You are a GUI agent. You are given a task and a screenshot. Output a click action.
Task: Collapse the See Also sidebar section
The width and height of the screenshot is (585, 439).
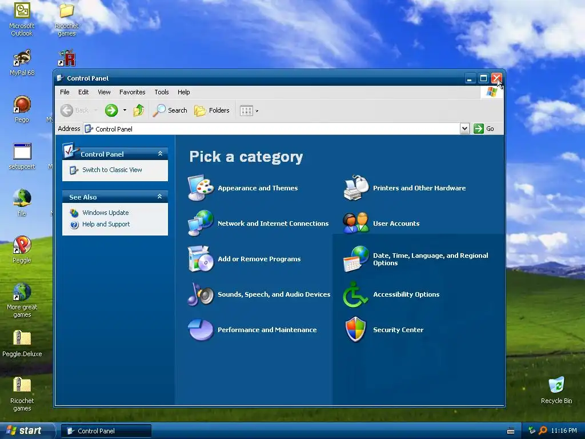[160, 197]
